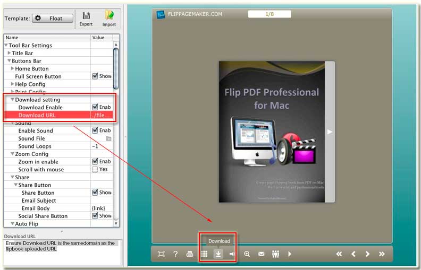Toggle Social Share Button Show checkbox
The height and width of the screenshot is (270, 421).
click(95, 215)
